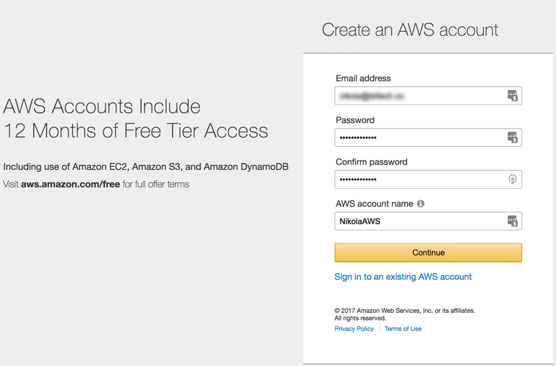556x366 pixels.
Task: Focus the Password input field
Action: [428, 137]
